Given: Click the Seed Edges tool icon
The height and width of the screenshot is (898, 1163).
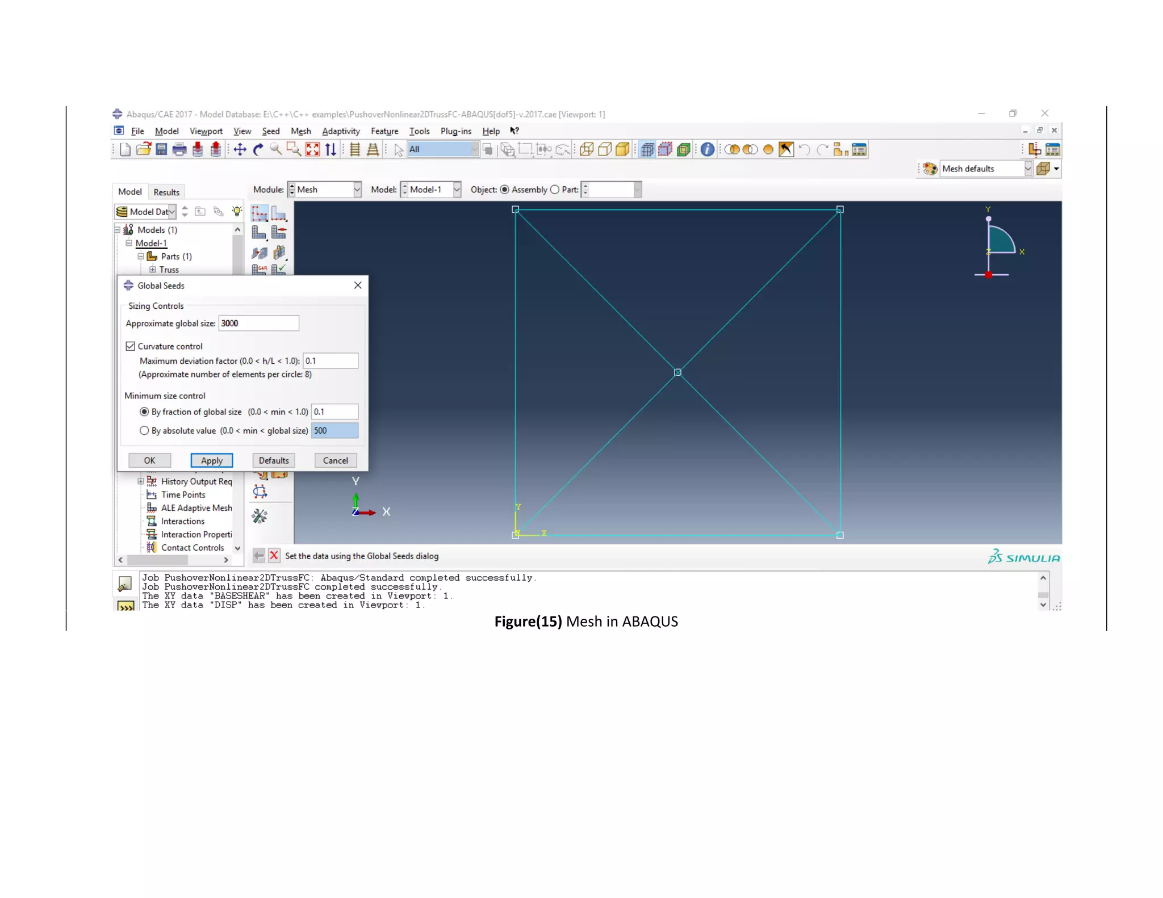Looking at the screenshot, I should (279, 214).
